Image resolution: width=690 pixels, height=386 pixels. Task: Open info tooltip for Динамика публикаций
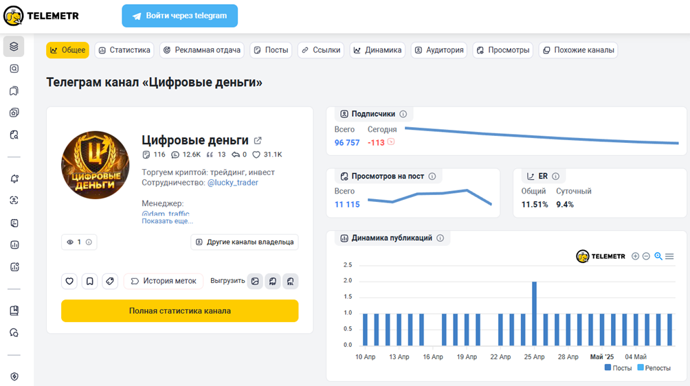[x=440, y=238]
